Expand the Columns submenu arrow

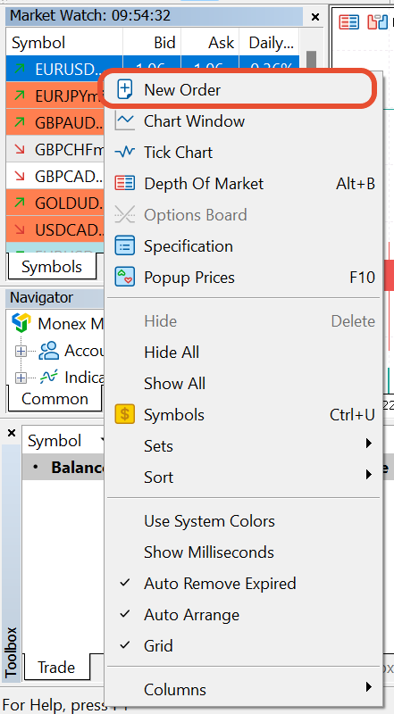pyautogui.click(x=369, y=688)
